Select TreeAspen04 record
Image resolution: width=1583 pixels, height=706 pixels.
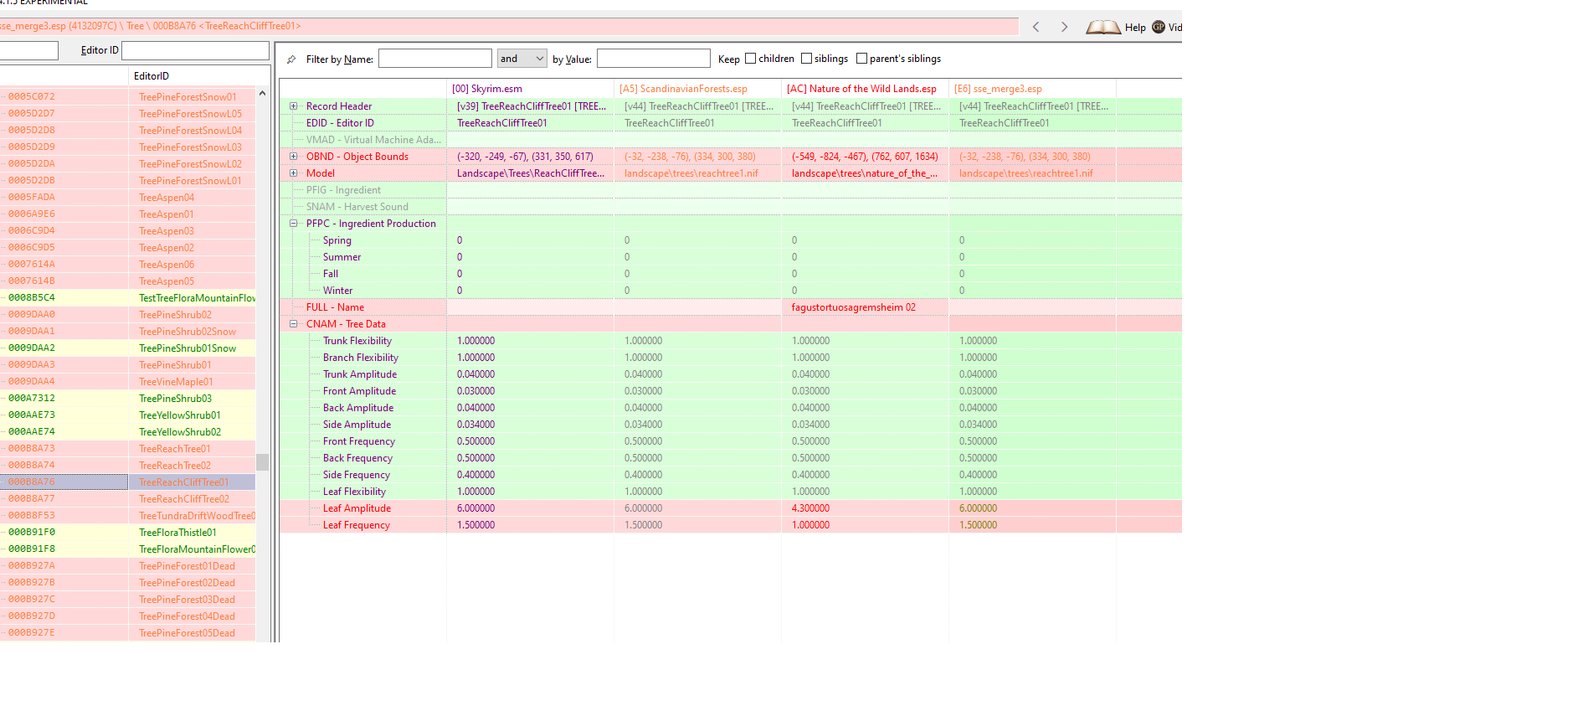(x=167, y=198)
